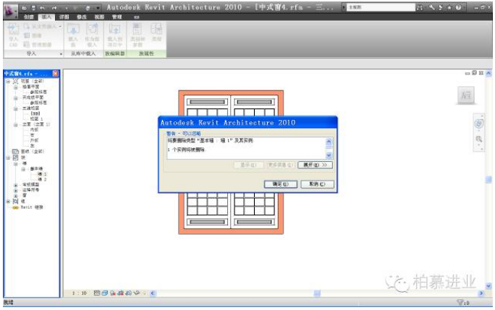Screen dimensions: 495x310
Task: Select 墙 2 type in project browser
Action: (42, 179)
